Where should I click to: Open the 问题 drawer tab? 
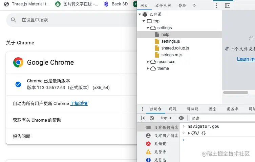pyautogui.click(x=173, y=109)
